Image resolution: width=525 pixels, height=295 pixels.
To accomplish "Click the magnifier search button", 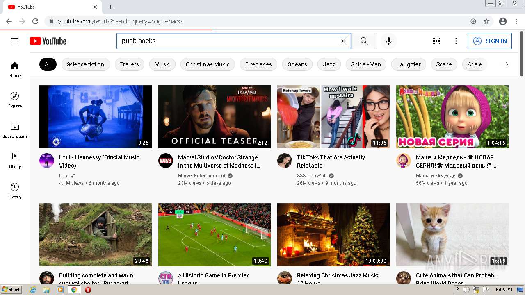I will [364, 41].
